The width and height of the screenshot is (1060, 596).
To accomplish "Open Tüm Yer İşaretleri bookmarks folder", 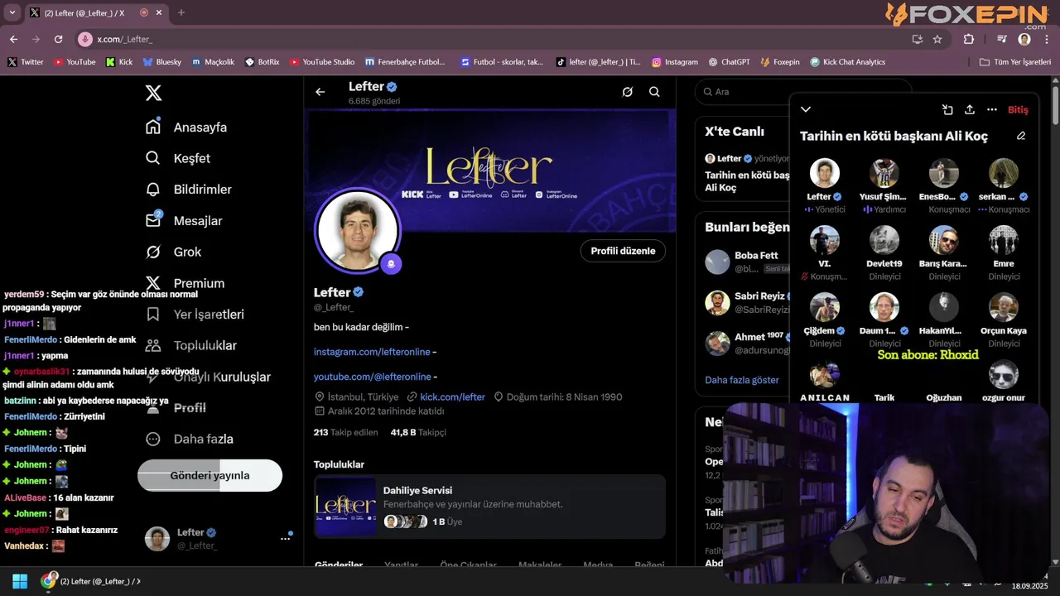I will click(1014, 62).
